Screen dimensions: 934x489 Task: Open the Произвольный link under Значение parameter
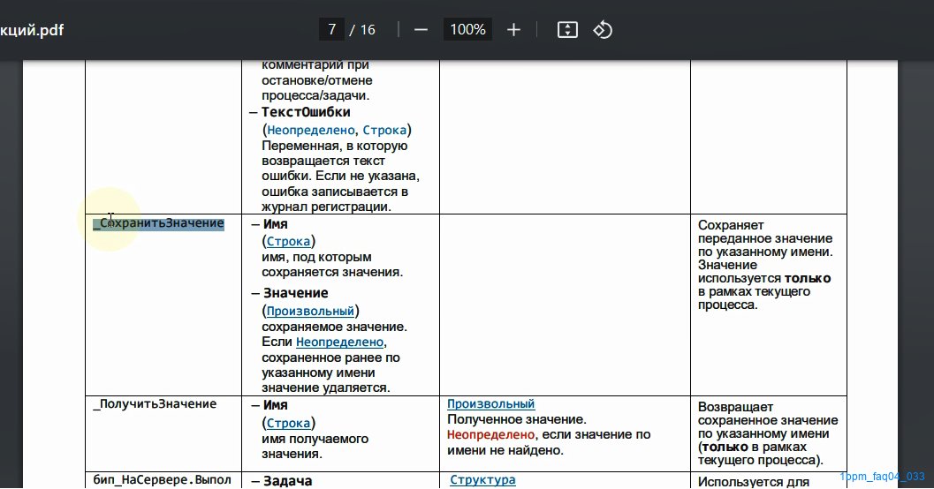tap(310, 311)
